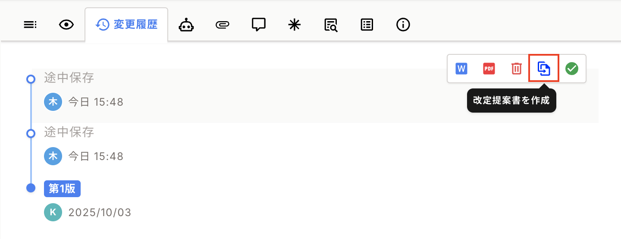Open the comments speech bubble tab
This screenshot has height=239, width=621.
[x=258, y=25]
